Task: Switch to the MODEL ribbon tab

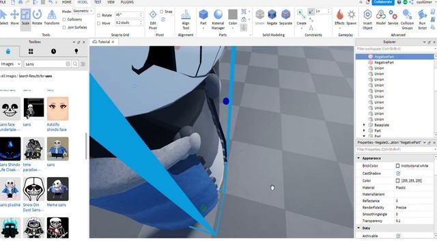Action: click(83, 2)
